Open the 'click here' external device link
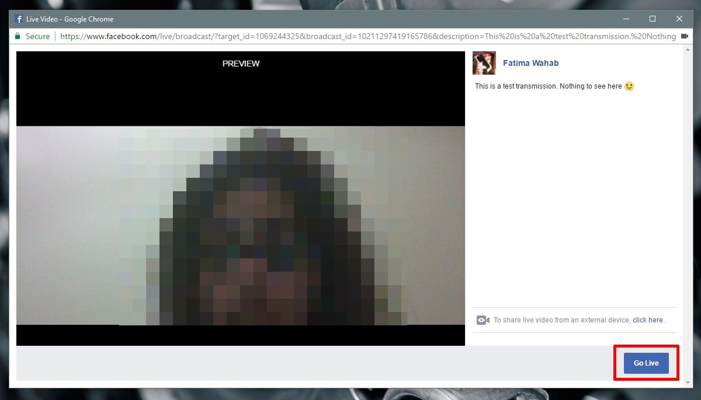The image size is (701, 400). 648,320
